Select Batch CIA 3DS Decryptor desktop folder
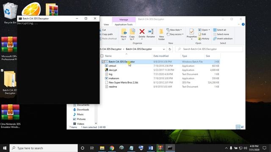Viewport: 271px width, 152px height. 10,83
